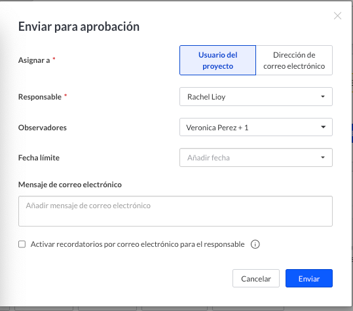353x311 pixels.
Task: Select the Usuario del proyecto option
Action: (x=217, y=60)
